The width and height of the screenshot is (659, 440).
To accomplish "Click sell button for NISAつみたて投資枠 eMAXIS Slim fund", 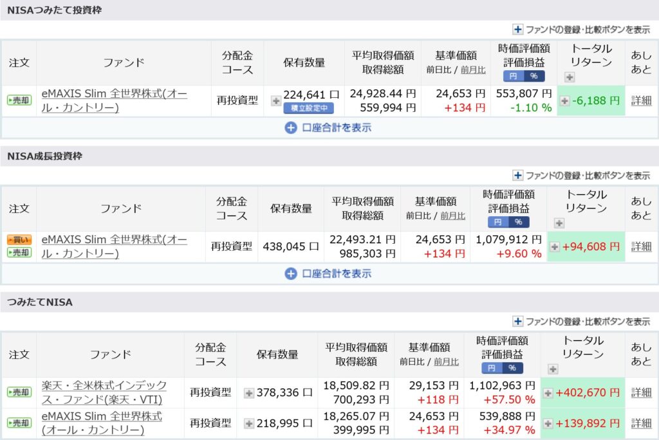I will [19, 100].
